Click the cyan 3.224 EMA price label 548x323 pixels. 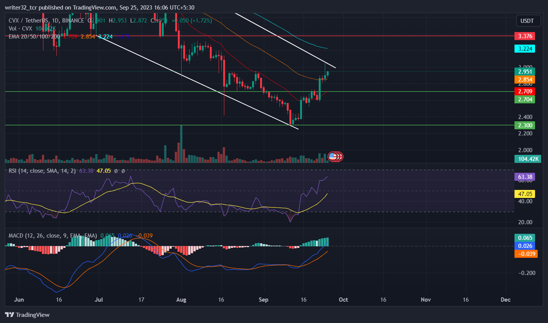(525, 49)
